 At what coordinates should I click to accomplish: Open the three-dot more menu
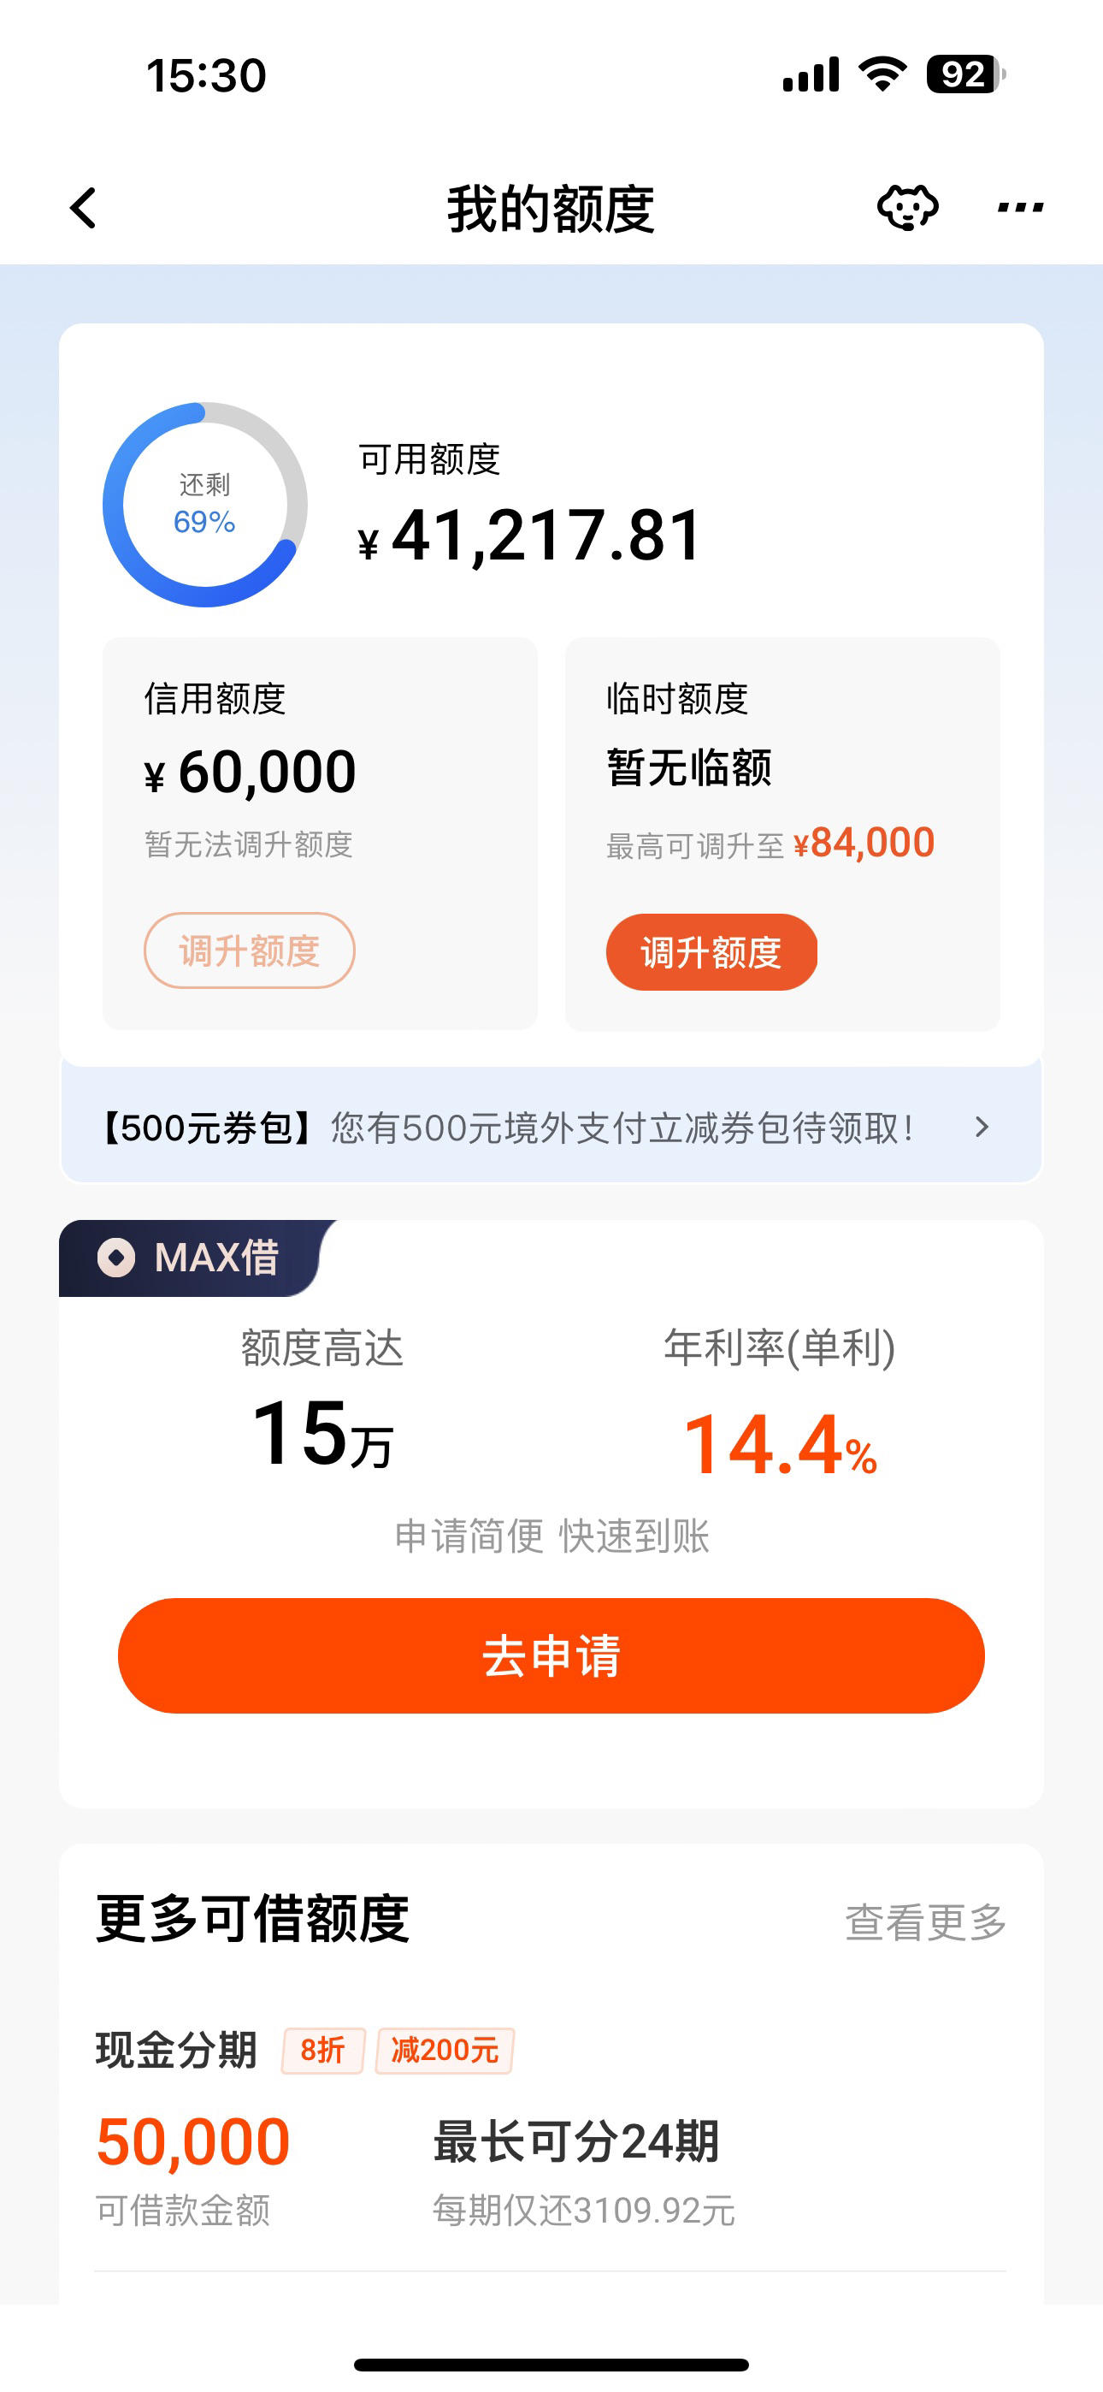click(x=1019, y=207)
